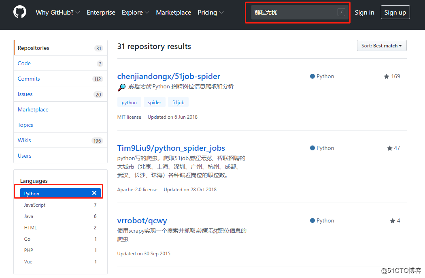Click the MIT license text
Screen dimensions: 425x278
tap(129, 117)
